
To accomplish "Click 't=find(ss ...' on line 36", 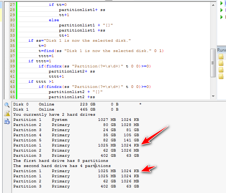I will point(101,51).
